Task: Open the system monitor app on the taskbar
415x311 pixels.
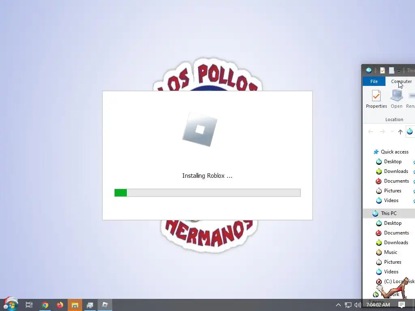Action: click(90, 305)
